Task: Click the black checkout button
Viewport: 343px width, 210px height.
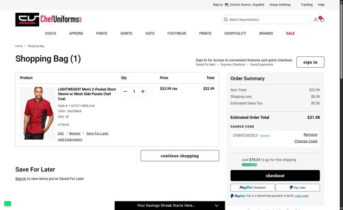Action: (275, 176)
